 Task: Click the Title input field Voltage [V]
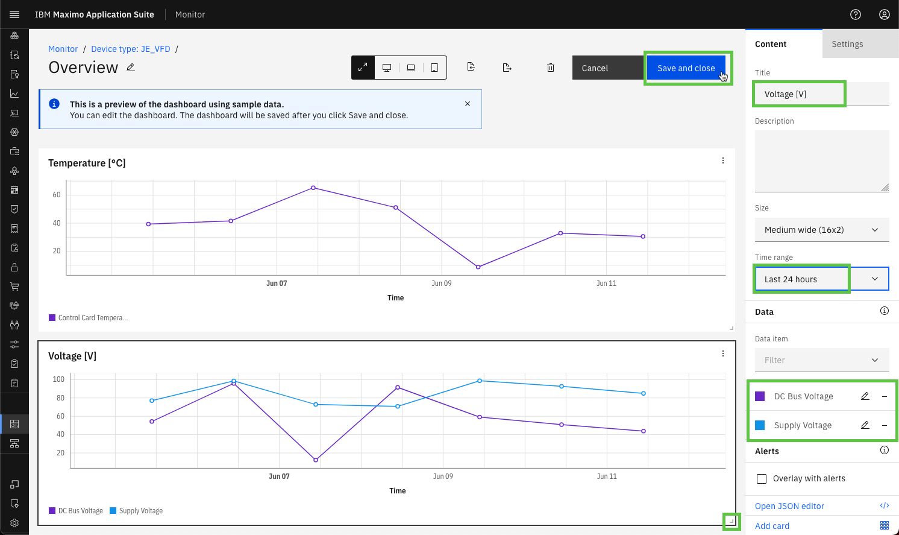tap(822, 94)
